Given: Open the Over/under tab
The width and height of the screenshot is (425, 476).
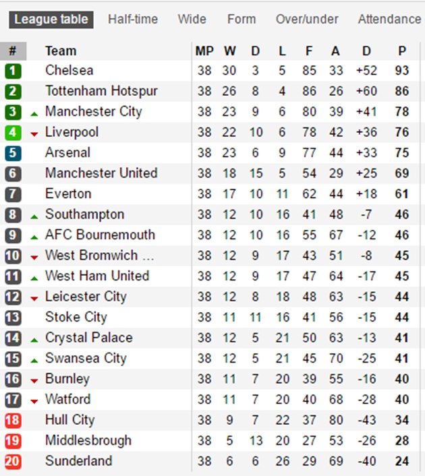Looking at the screenshot, I should (307, 20).
